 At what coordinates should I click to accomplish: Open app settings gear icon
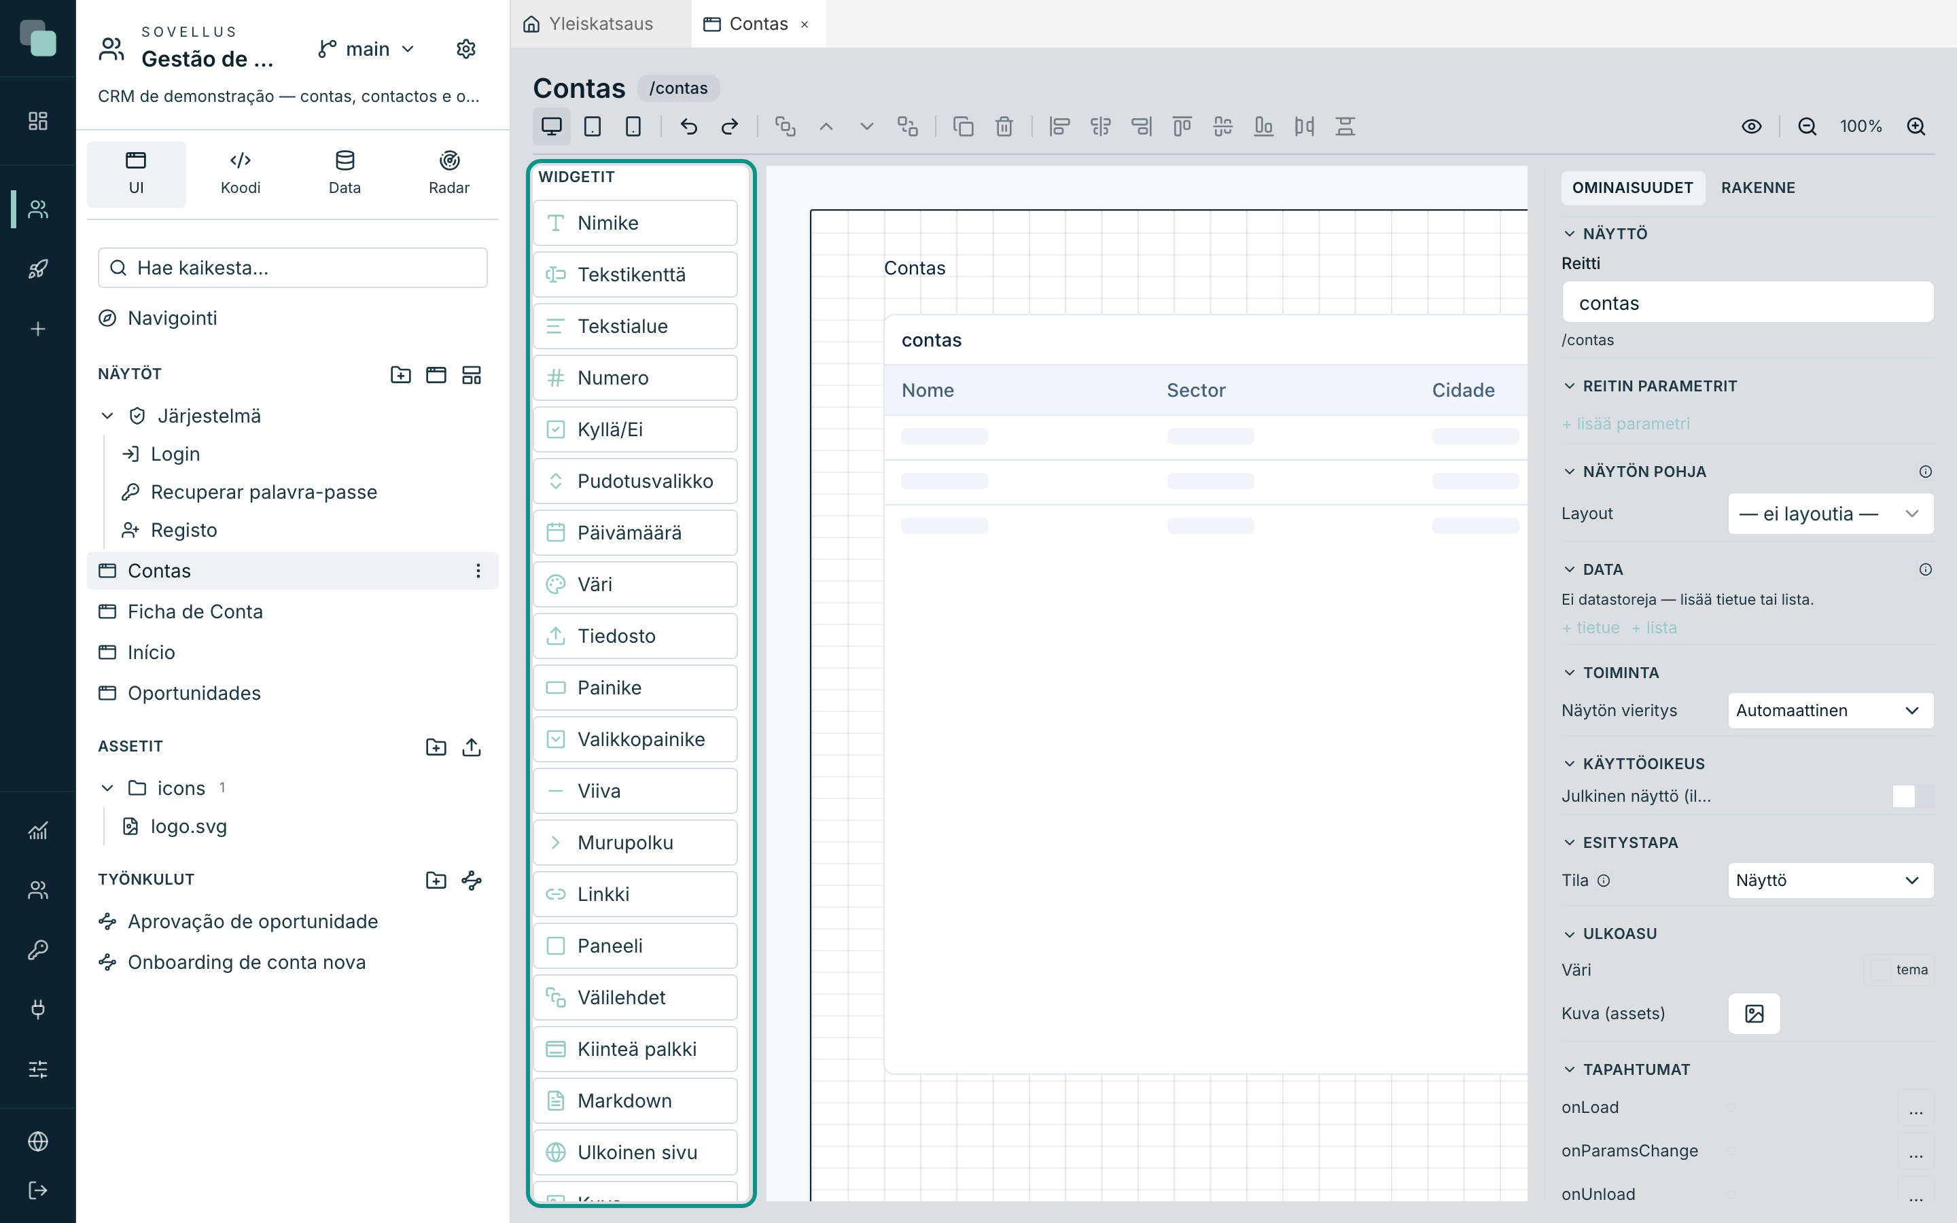pos(465,50)
